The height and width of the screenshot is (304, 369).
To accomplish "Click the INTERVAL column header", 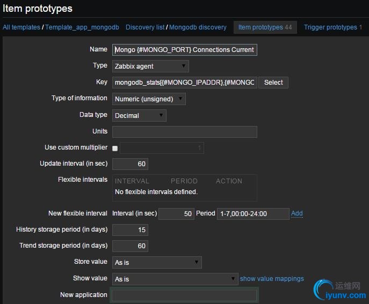I will tap(132, 181).
